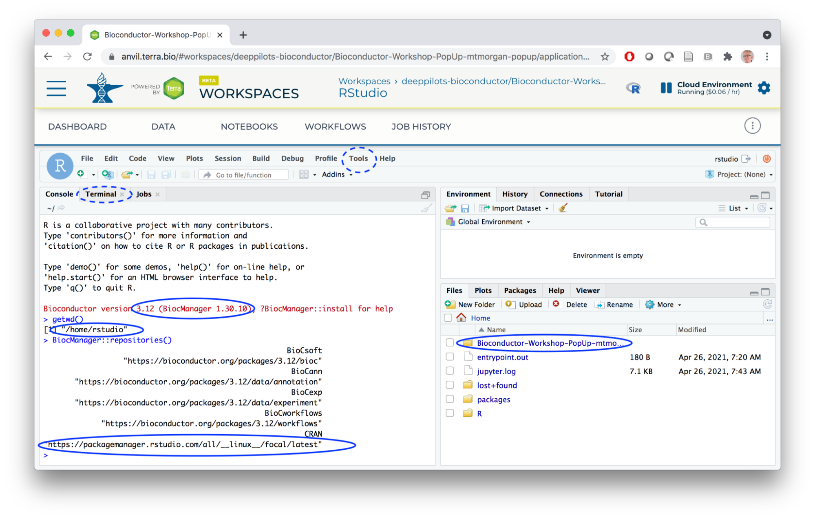Image resolution: width=815 pixels, height=519 pixels.
Task: Save workspace in Environment pane
Action: tap(465, 208)
